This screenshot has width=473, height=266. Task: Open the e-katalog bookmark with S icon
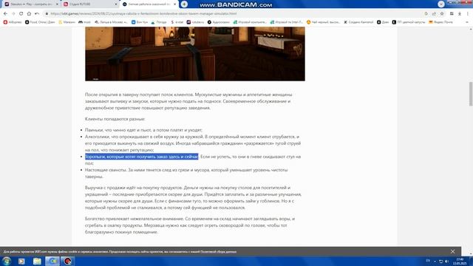177,22
